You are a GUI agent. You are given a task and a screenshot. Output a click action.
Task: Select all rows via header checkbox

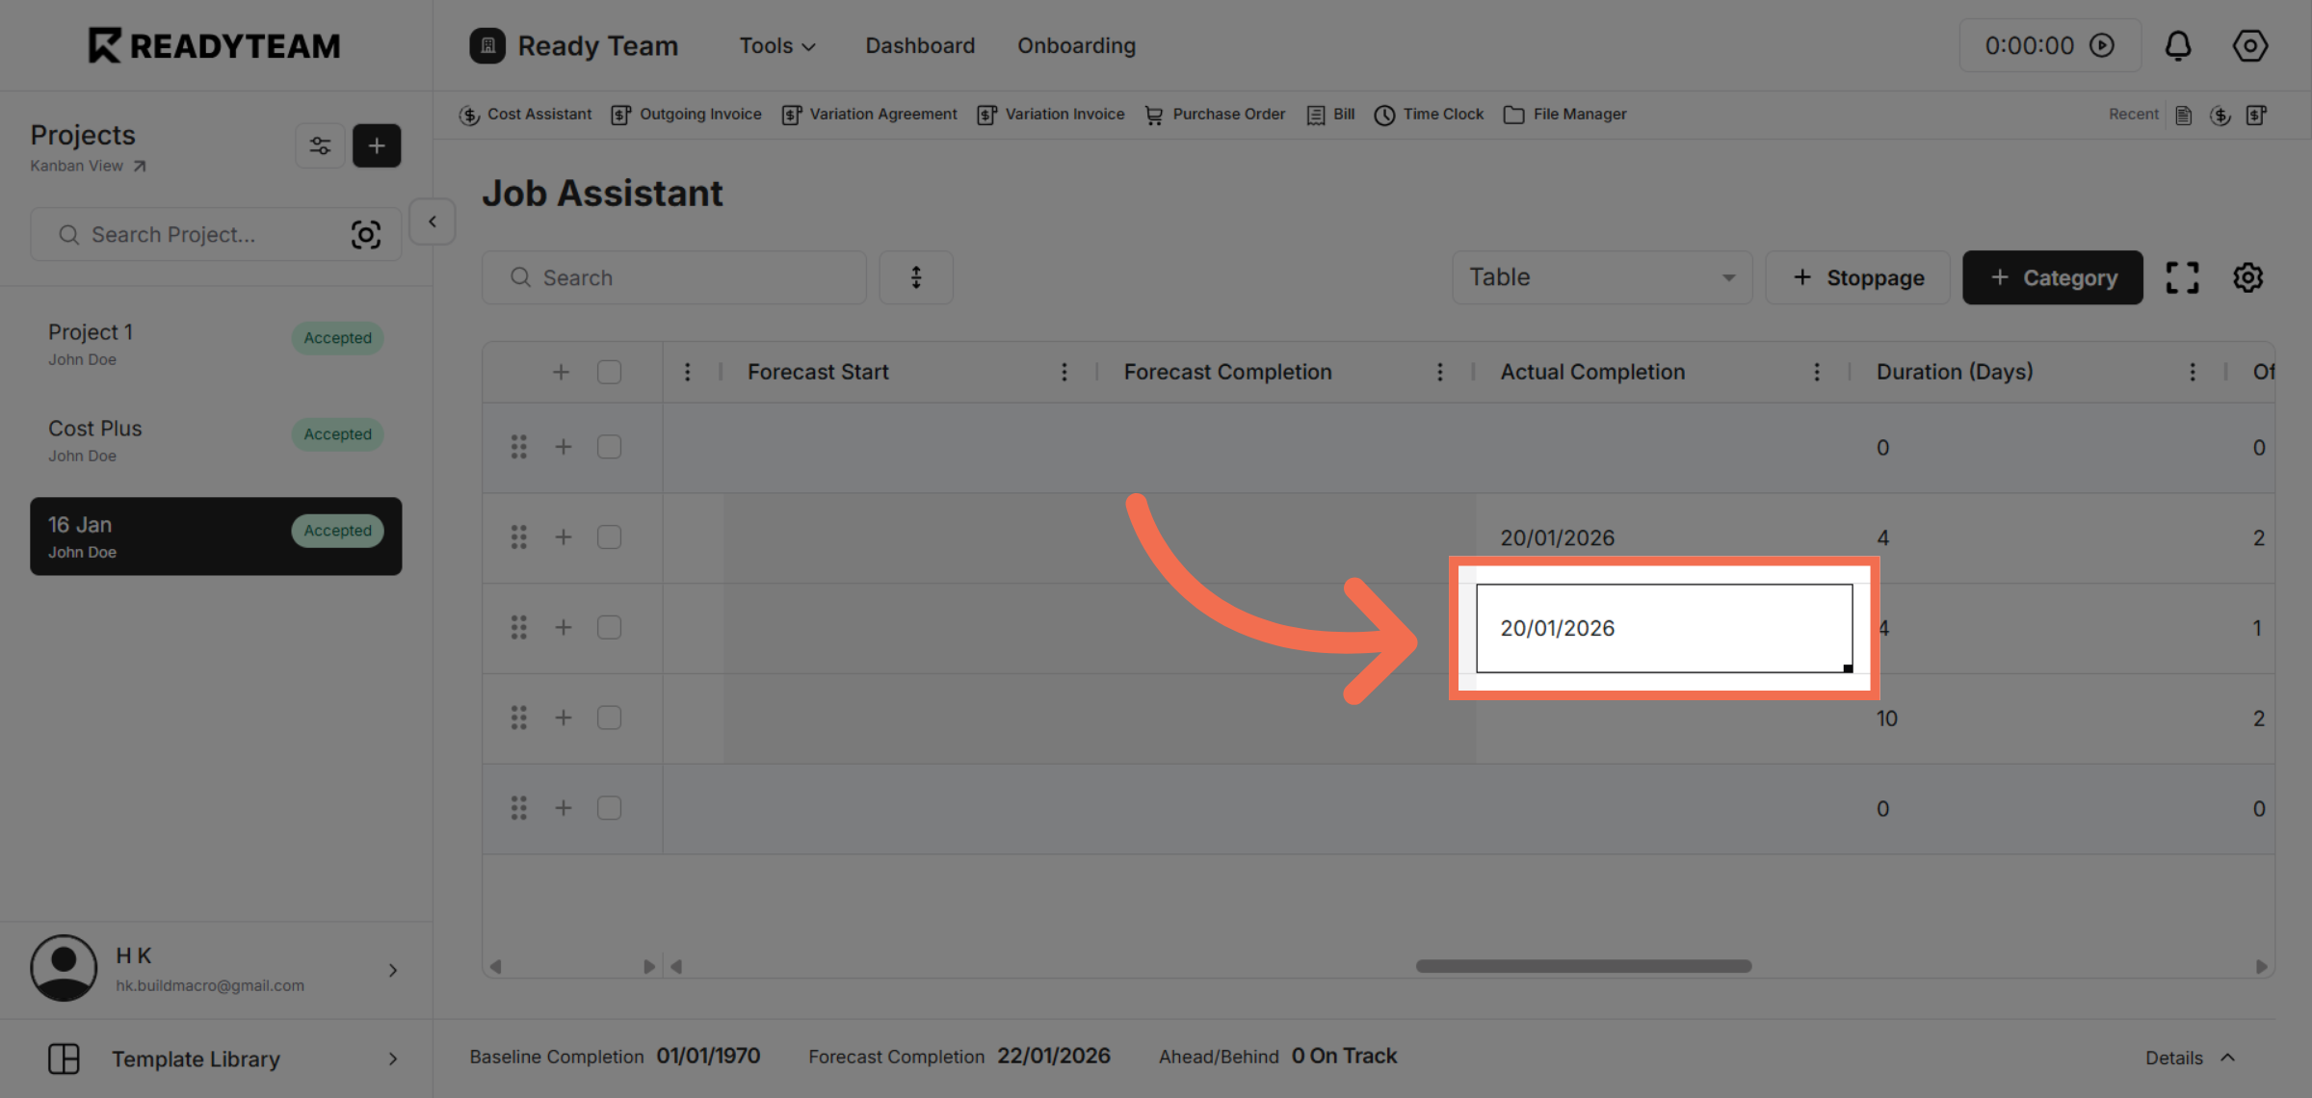[609, 371]
